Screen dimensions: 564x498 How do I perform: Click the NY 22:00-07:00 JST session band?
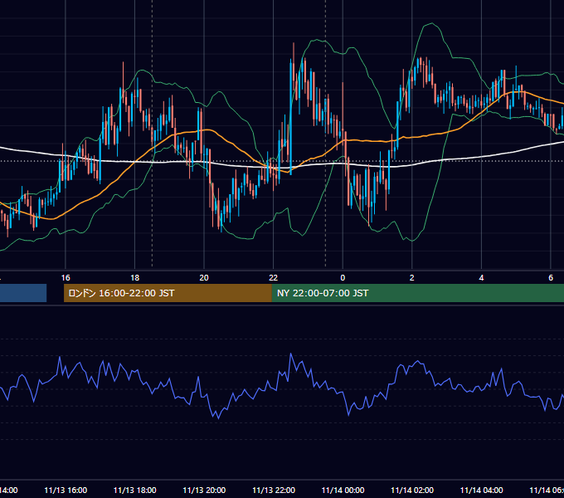[x=417, y=293]
